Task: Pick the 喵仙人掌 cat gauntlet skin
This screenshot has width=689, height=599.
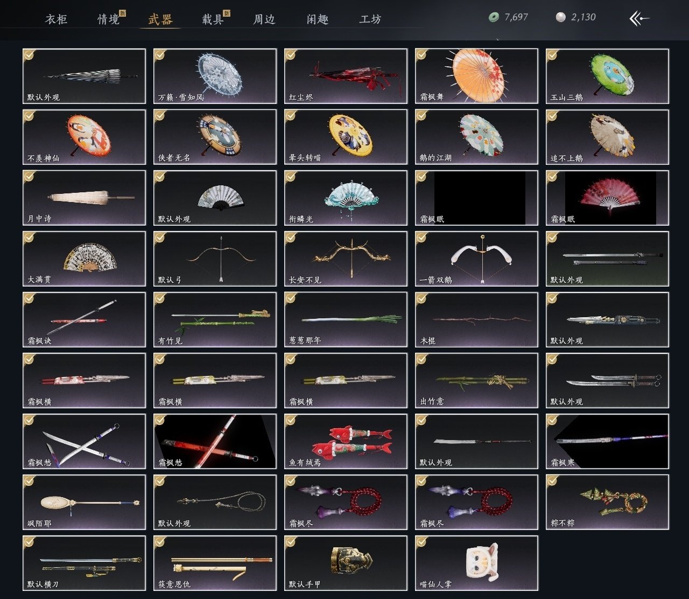Action: coord(476,563)
